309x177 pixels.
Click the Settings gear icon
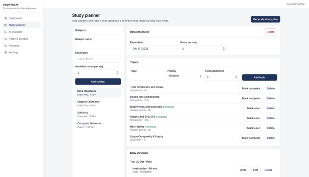6,52
